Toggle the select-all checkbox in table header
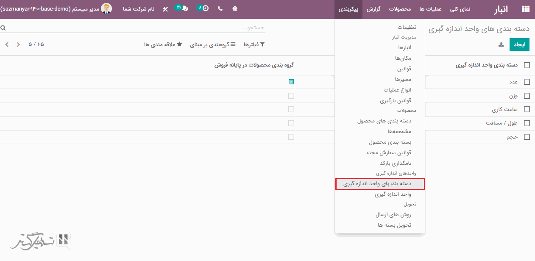The width and height of the screenshot is (535, 261). (x=527, y=65)
